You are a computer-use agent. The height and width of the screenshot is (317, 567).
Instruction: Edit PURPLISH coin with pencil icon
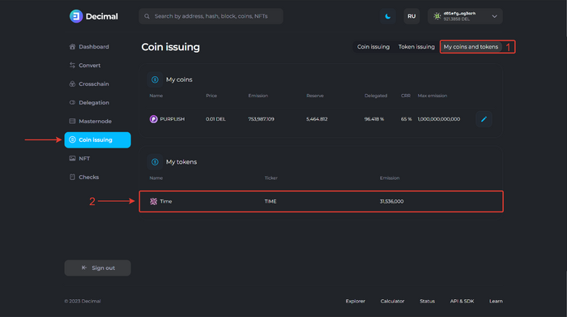coord(484,119)
